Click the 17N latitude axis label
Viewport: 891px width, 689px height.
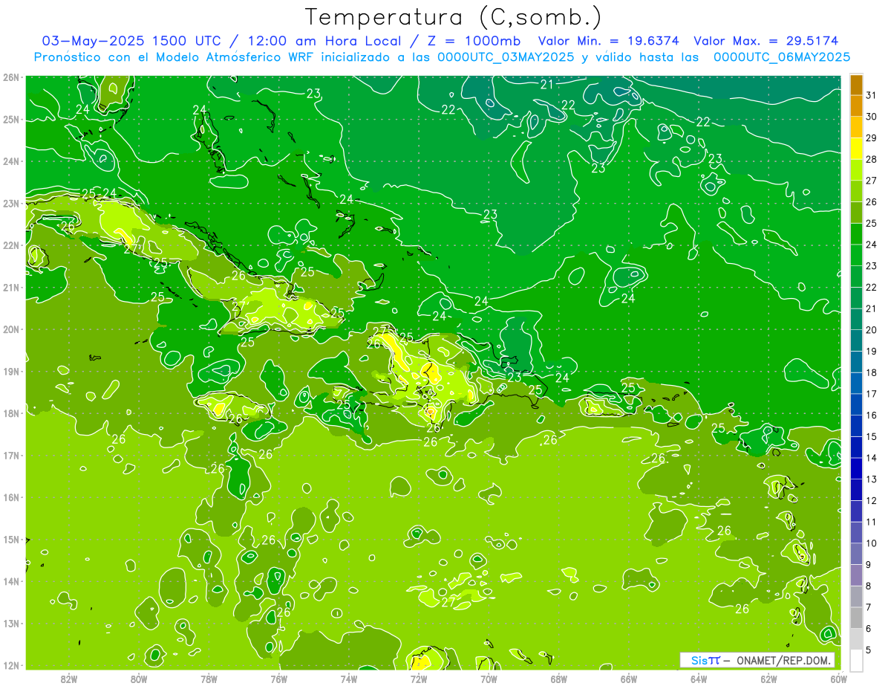click(x=10, y=456)
